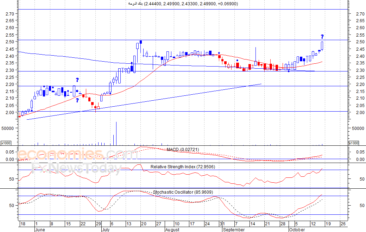Jump to the October month label

coord(297,230)
